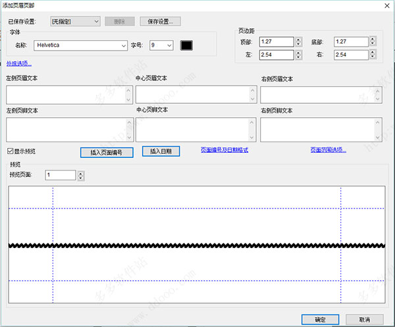Decrease the 顶部 margin with down arrow

tap(298, 44)
